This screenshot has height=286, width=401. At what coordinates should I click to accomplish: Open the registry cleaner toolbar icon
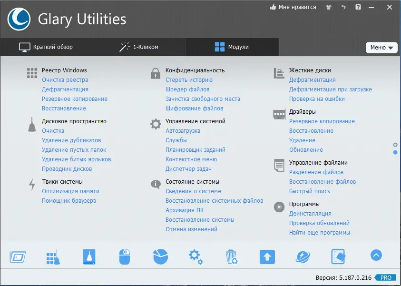coord(53,257)
